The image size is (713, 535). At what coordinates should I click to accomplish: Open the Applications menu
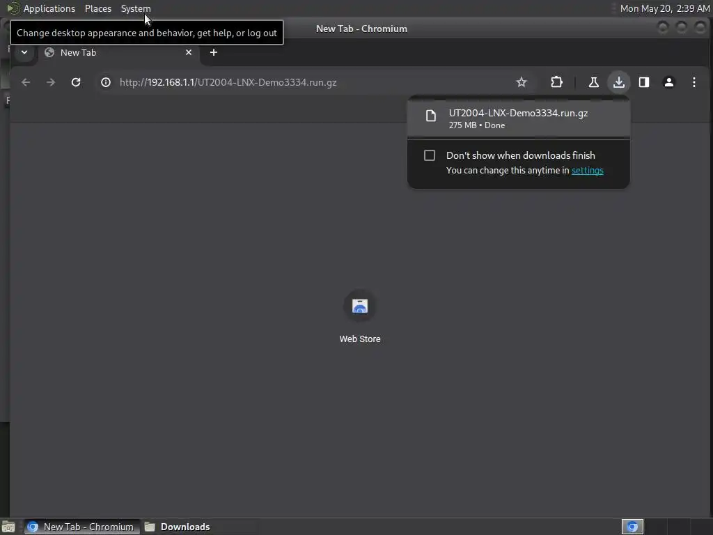pyautogui.click(x=49, y=8)
